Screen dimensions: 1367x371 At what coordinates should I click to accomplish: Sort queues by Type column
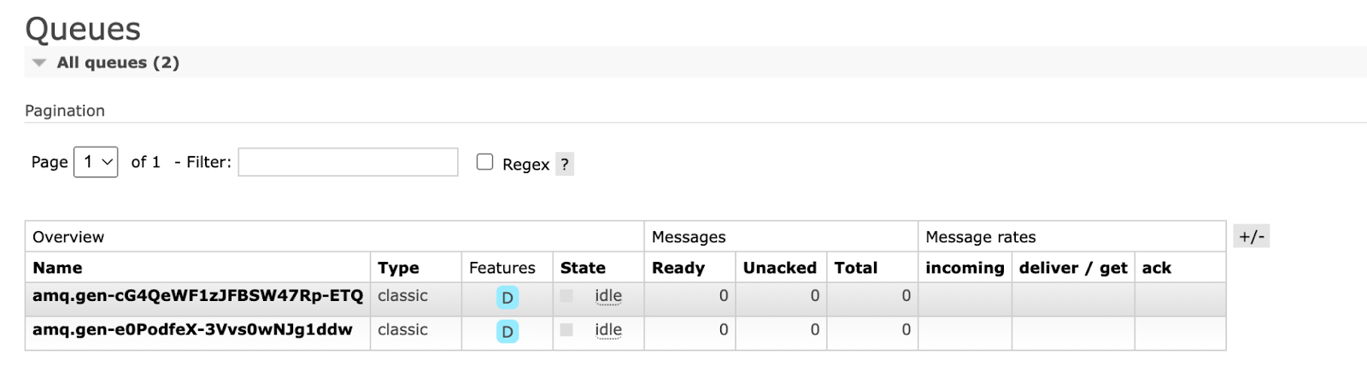(x=398, y=268)
